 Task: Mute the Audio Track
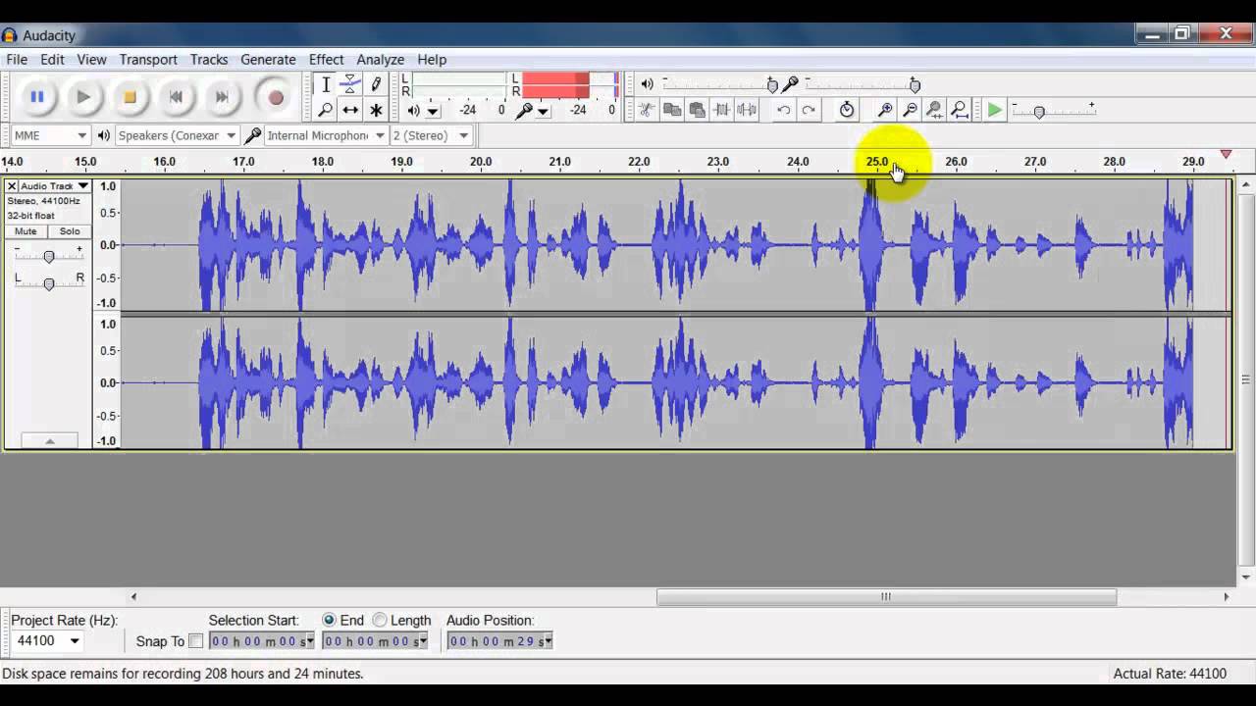pos(26,231)
